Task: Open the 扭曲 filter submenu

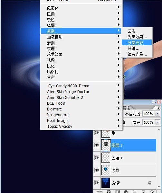Action: click(81, 14)
